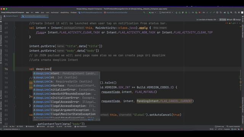Image resolution: width=244 pixels, height=137 pixels.
Task: Open the Logcat tool window tab
Action: (x=51, y=127)
